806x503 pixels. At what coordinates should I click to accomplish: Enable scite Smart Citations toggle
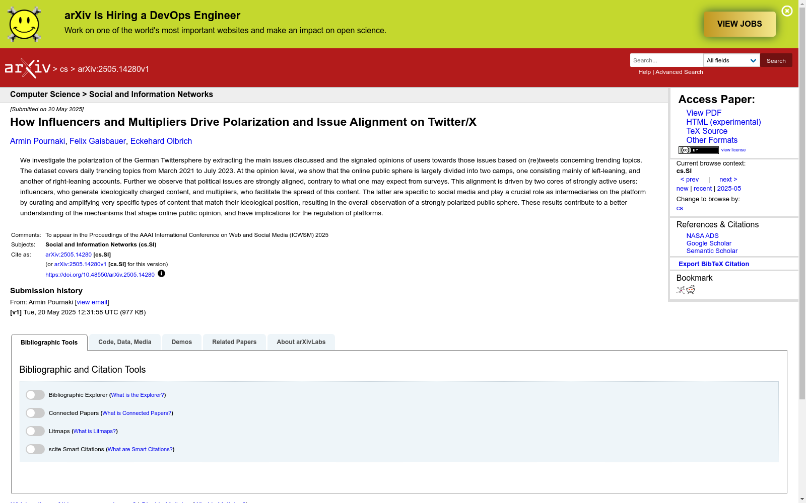click(x=35, y=449)
